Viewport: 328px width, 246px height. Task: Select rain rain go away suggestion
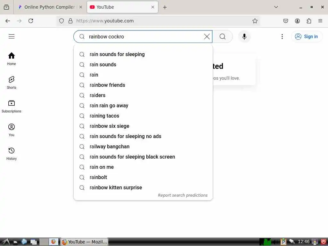[143, 106]
